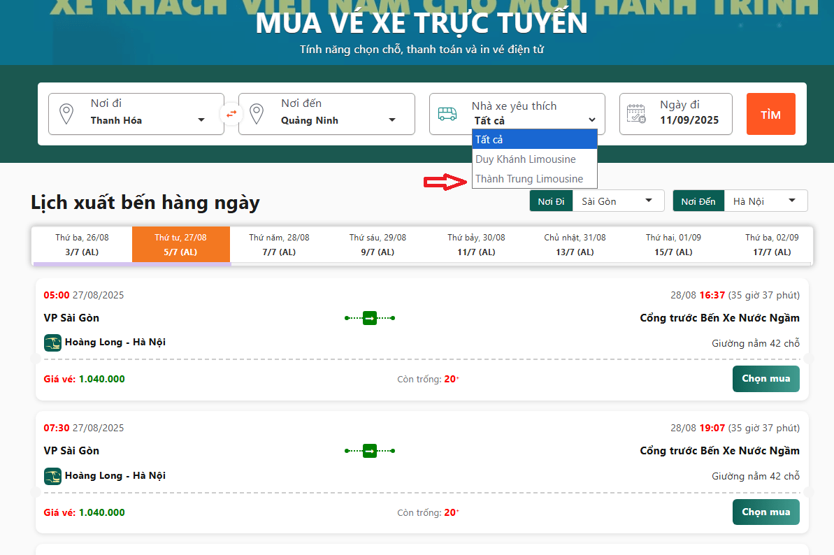Click the swap origin and destination icon
The width and height of the screenshot is (834, 555).
coord(231,113)
